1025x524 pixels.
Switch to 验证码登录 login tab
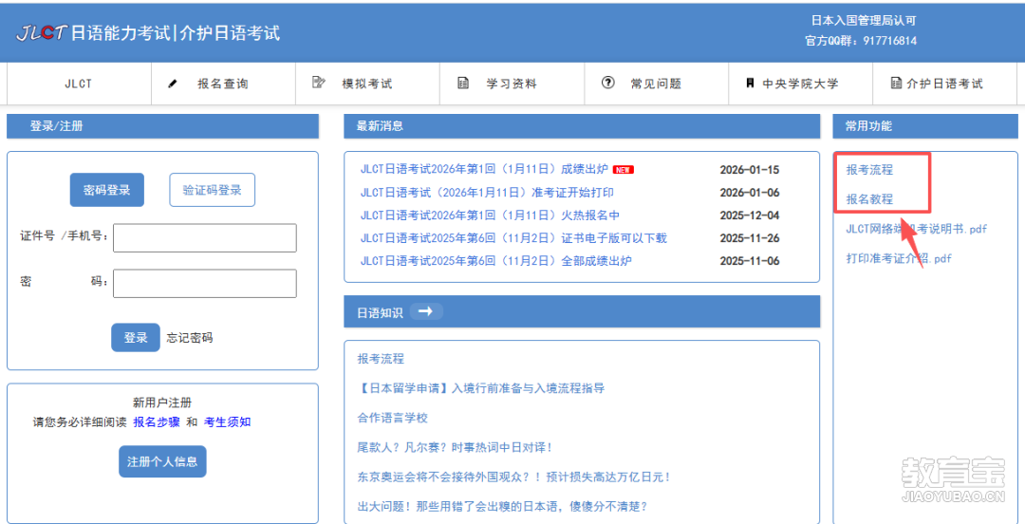pos(212,190)
